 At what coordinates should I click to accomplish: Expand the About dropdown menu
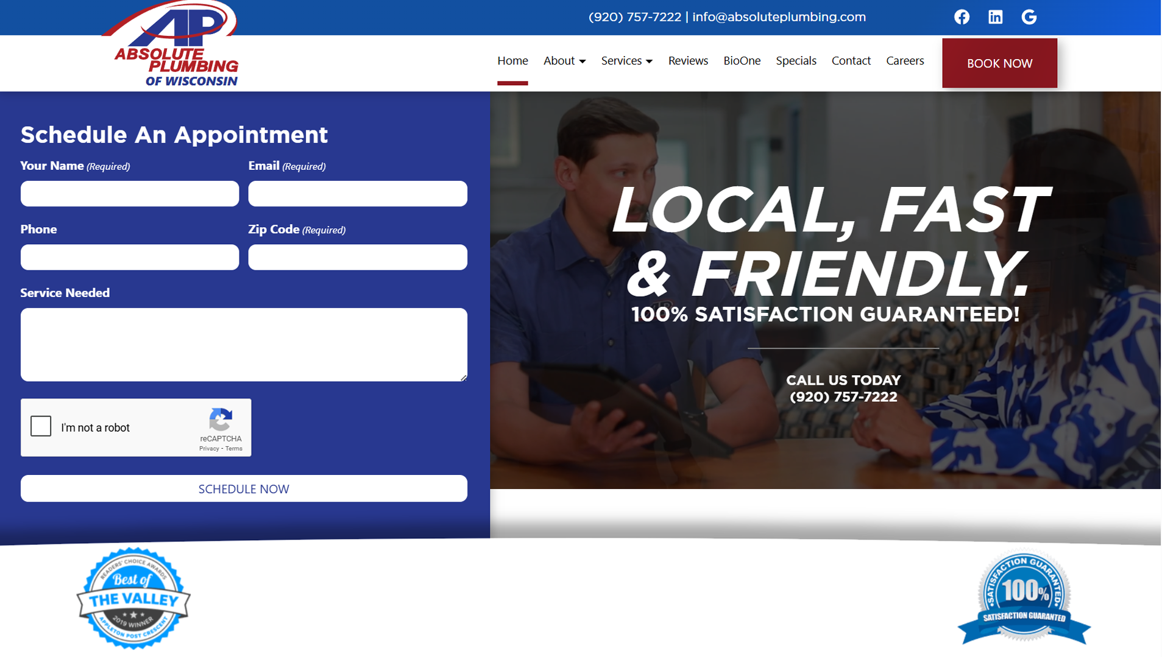564,61
